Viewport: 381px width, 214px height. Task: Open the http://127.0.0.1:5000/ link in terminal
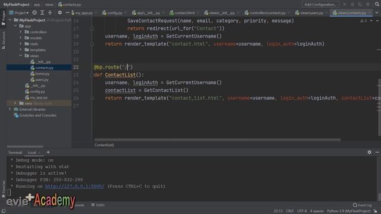(74, 186)
